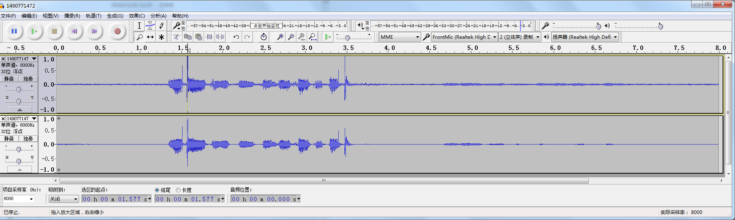
Task: Select the Time Shift arrows tool
Action: pyautogui.click(x=150, y=37)
